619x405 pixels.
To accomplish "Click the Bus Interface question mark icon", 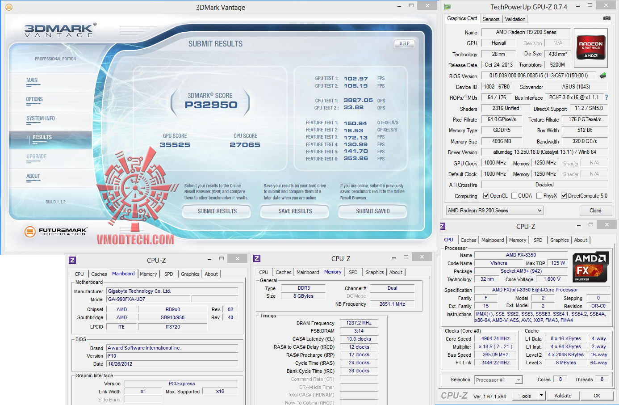I will (606, 97).
